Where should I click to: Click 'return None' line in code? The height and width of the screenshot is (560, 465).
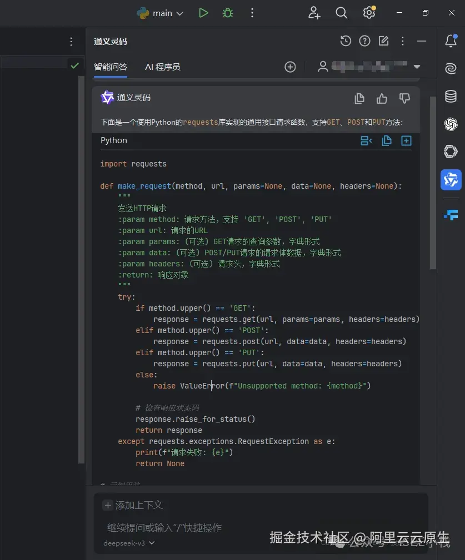160,463
